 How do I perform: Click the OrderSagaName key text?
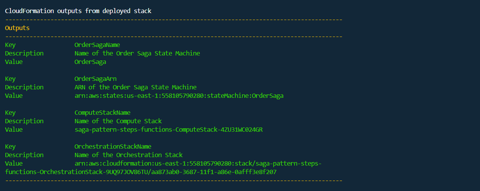click(97, 45)
